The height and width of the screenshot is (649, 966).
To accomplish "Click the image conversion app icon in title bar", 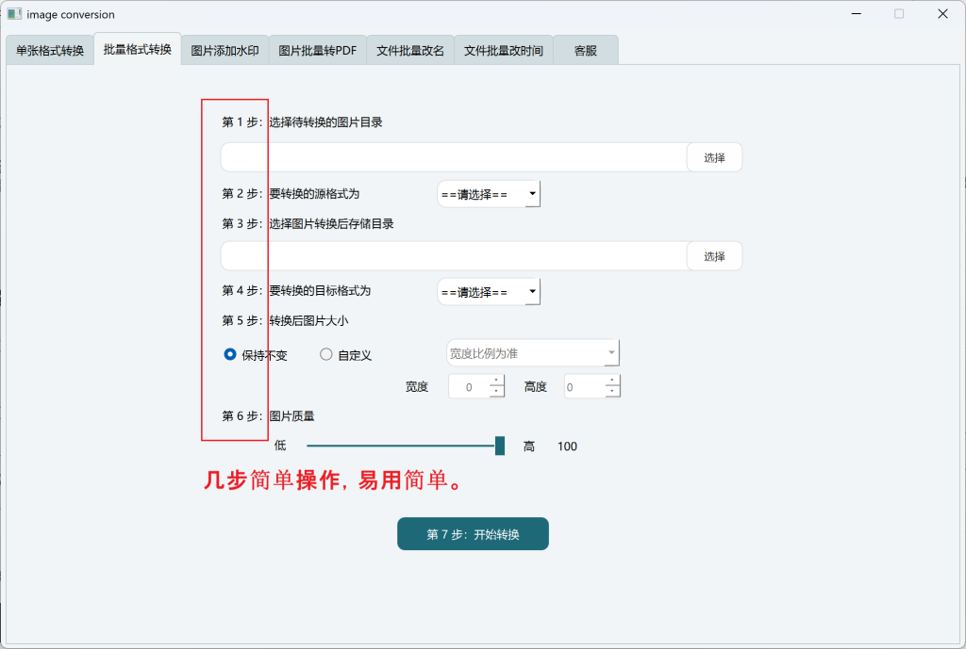I will (15, 14).
